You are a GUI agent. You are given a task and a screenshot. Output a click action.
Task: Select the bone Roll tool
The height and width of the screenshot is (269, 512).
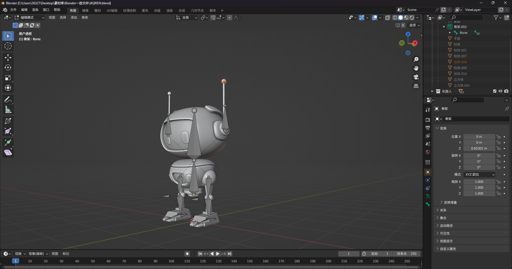(x=8, y=121)
